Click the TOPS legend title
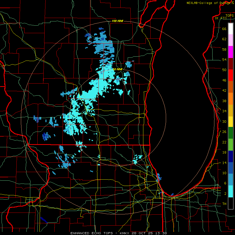235x235 pixels. point(230,15)
